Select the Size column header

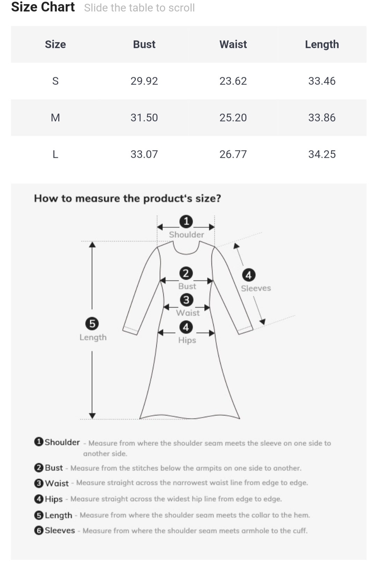[x=55, y=44]
